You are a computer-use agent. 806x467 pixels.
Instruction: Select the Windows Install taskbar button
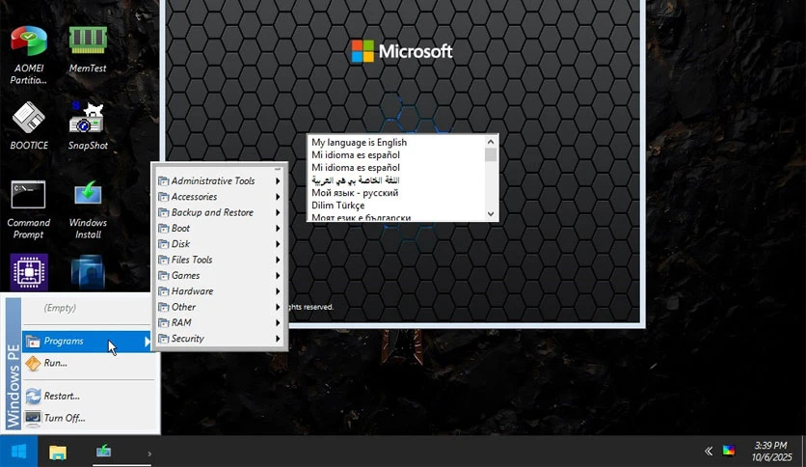coord(103,452)
